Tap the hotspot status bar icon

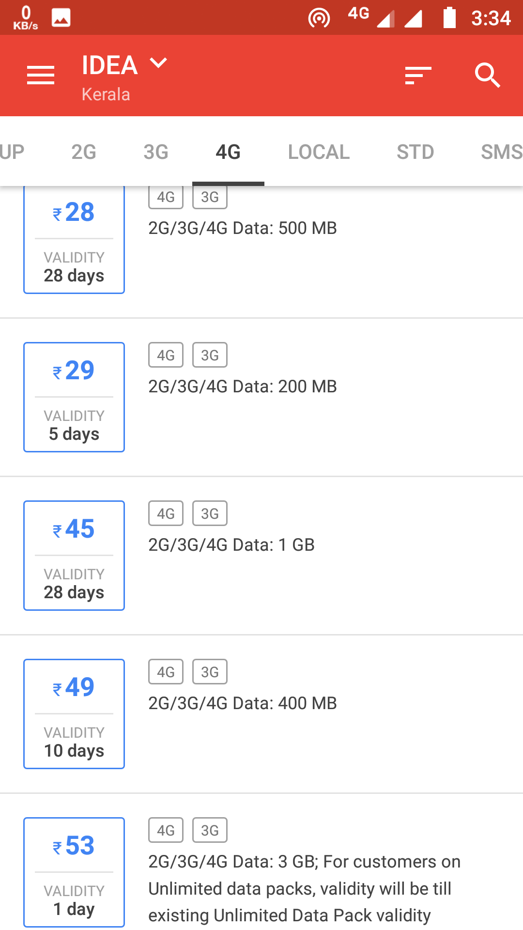click(x=319, y=18)
